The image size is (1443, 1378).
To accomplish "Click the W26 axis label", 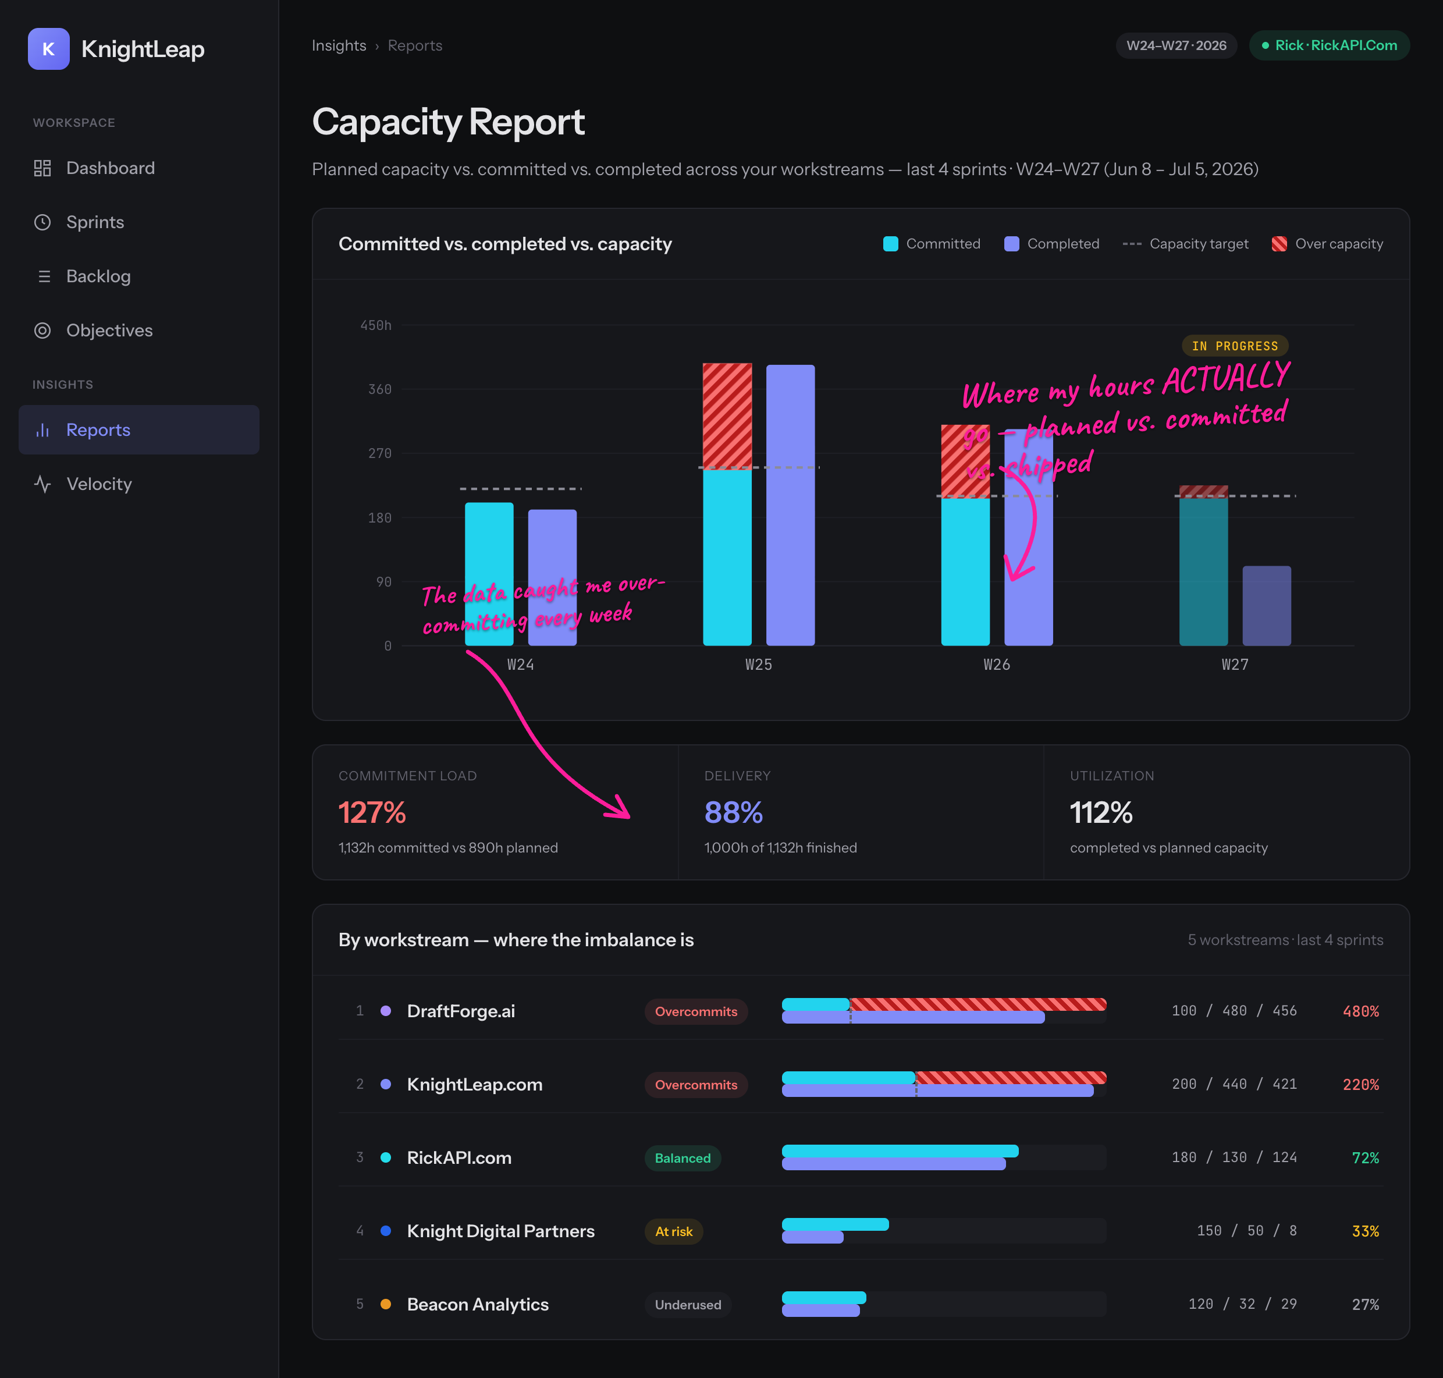I will 997,665.
